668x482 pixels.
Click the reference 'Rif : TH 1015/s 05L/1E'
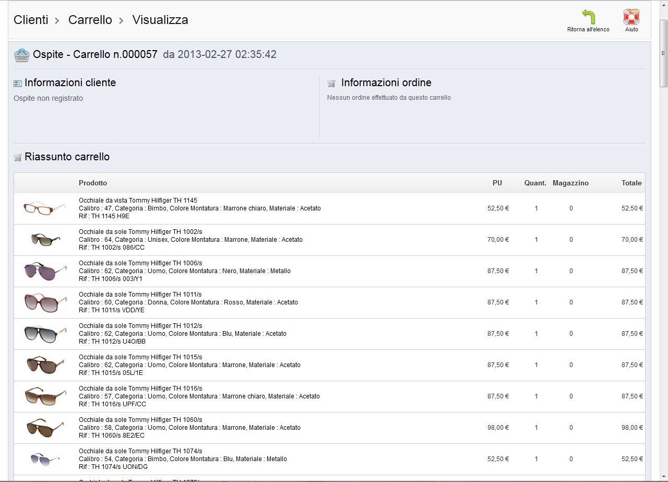point(111,373)
